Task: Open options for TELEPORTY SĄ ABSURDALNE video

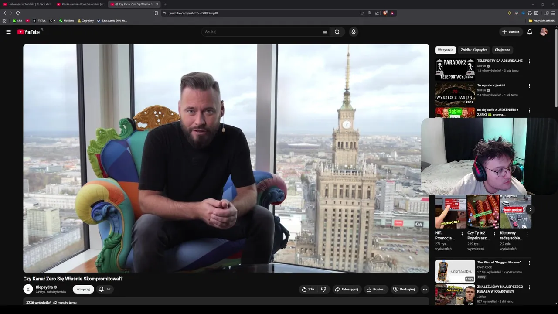Action: (x=529, y=61)
